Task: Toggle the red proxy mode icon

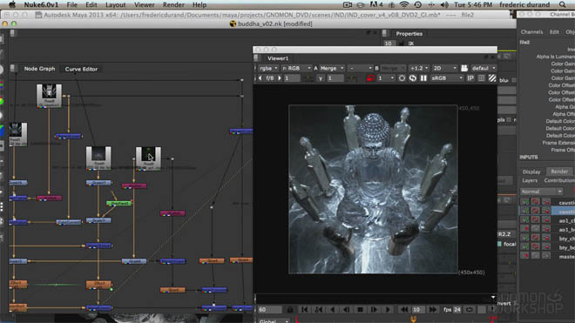Action: pyautogui.click(x=370, y=78)
